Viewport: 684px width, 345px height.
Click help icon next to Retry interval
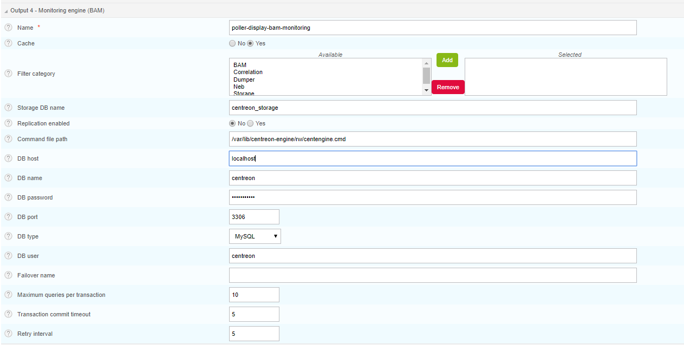8,334
